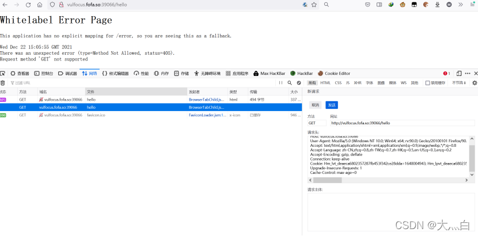Open the 性能 Performance tab
This screenshot has width=478, height=236.
(141, 73)
